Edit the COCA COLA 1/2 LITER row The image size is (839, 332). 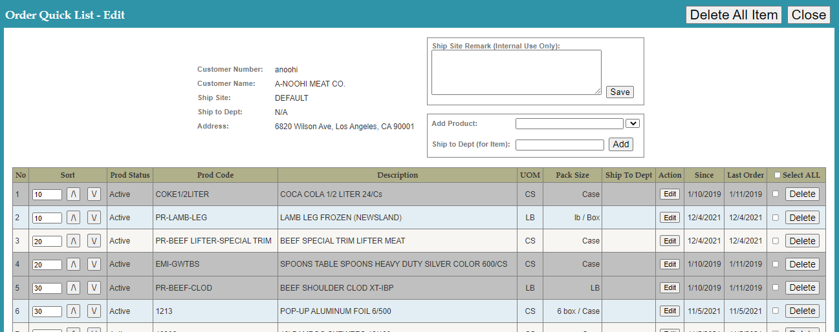(670, 194)
